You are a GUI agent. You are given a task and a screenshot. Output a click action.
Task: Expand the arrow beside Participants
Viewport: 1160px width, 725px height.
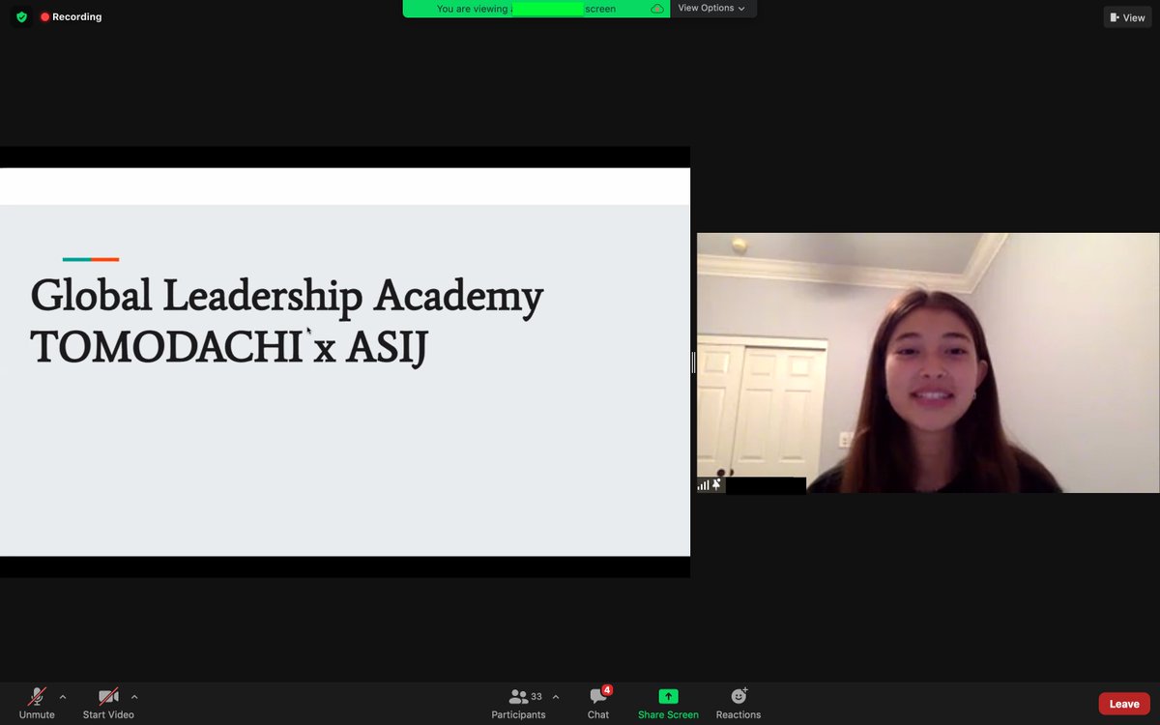(556, 696)
